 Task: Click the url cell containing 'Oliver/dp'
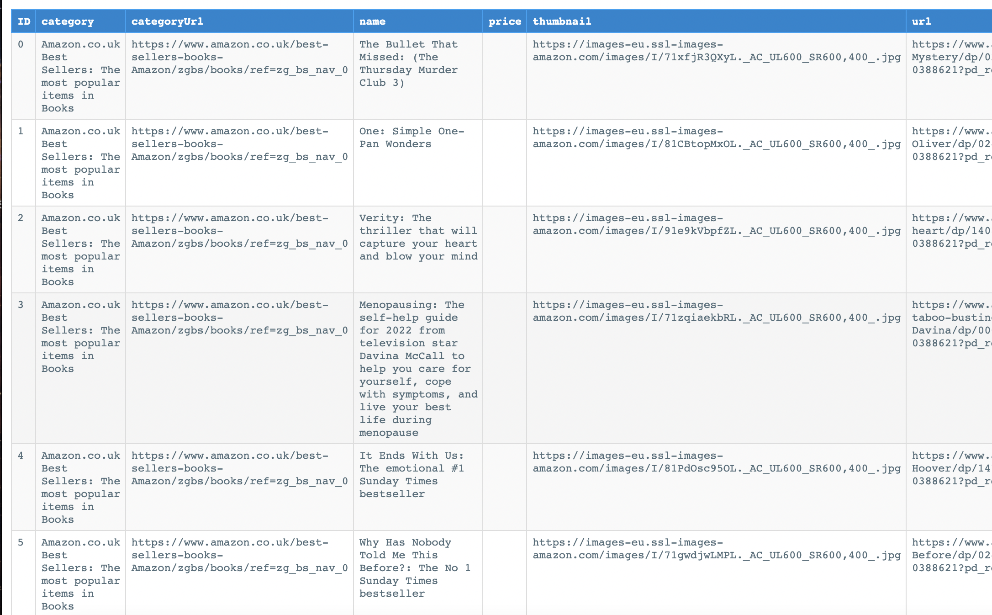(949, 163)
